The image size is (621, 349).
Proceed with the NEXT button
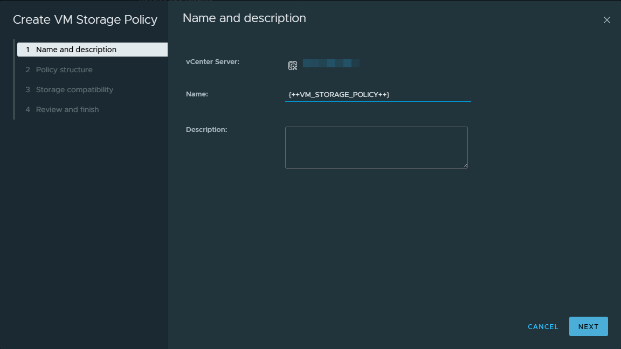click(588, 326)
